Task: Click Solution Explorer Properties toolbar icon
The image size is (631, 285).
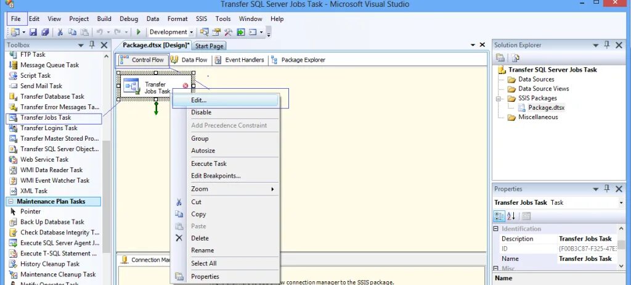Action: point(500,57)
